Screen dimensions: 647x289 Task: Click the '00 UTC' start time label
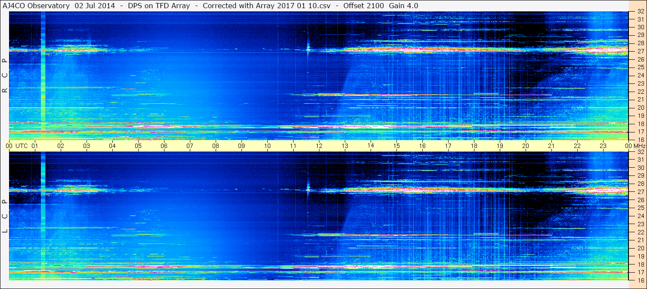pos(17,146)
